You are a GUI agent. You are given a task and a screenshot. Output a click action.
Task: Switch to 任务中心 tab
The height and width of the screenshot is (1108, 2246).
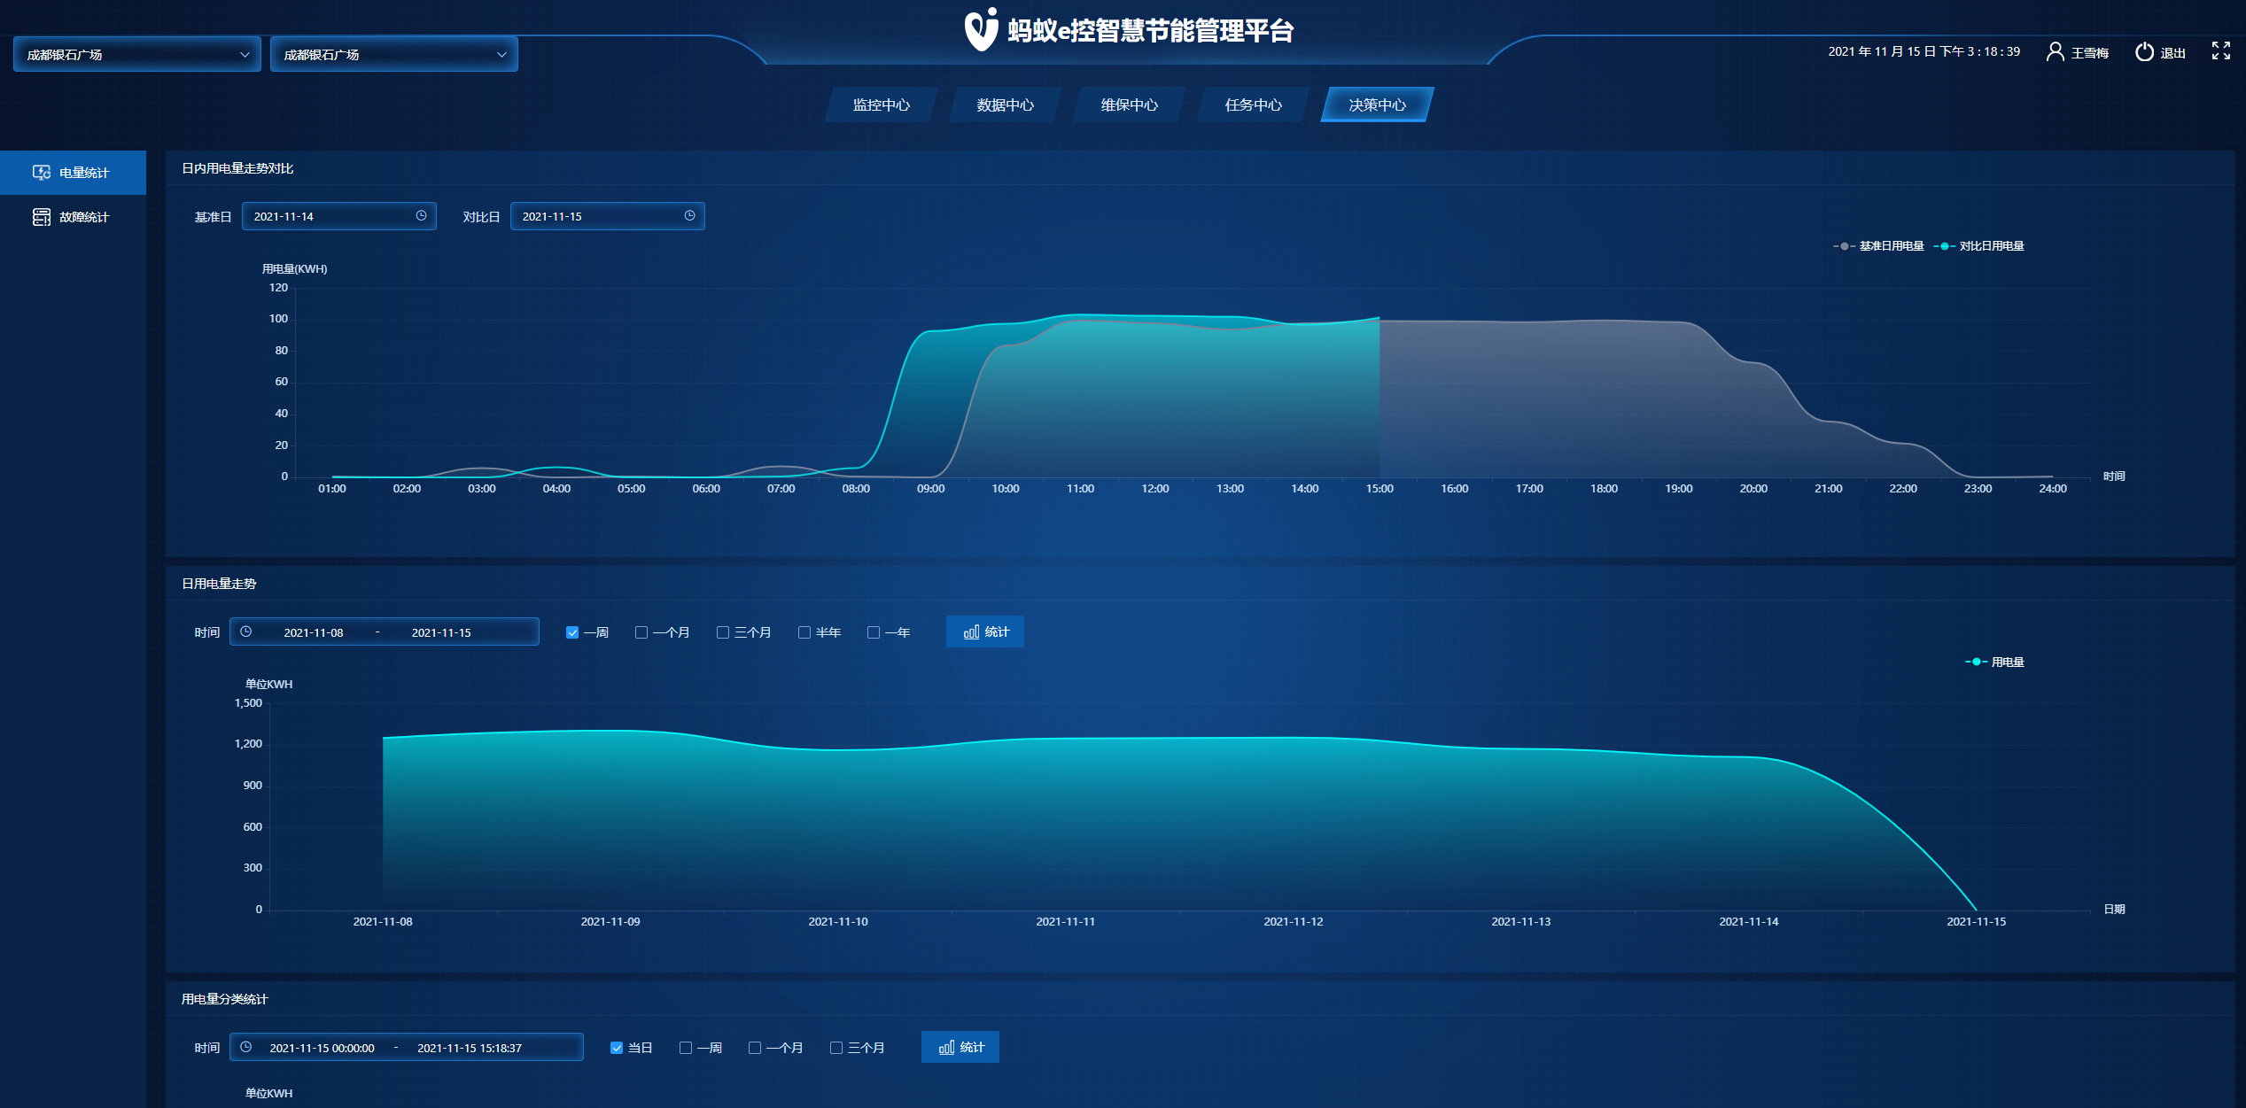1254,105
